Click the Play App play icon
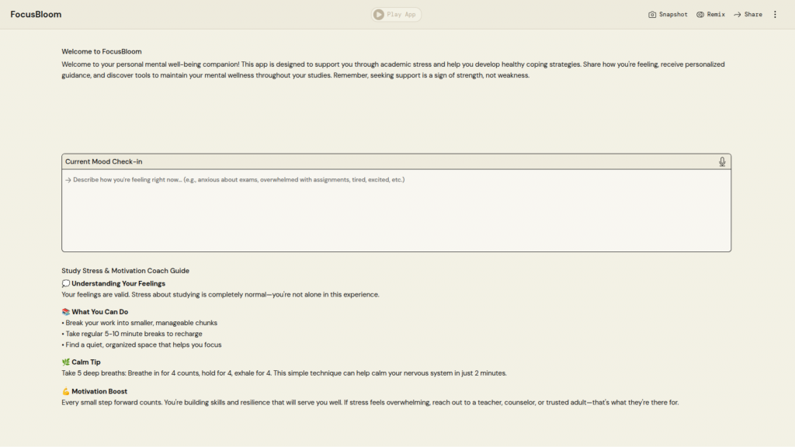 point(379,15)
